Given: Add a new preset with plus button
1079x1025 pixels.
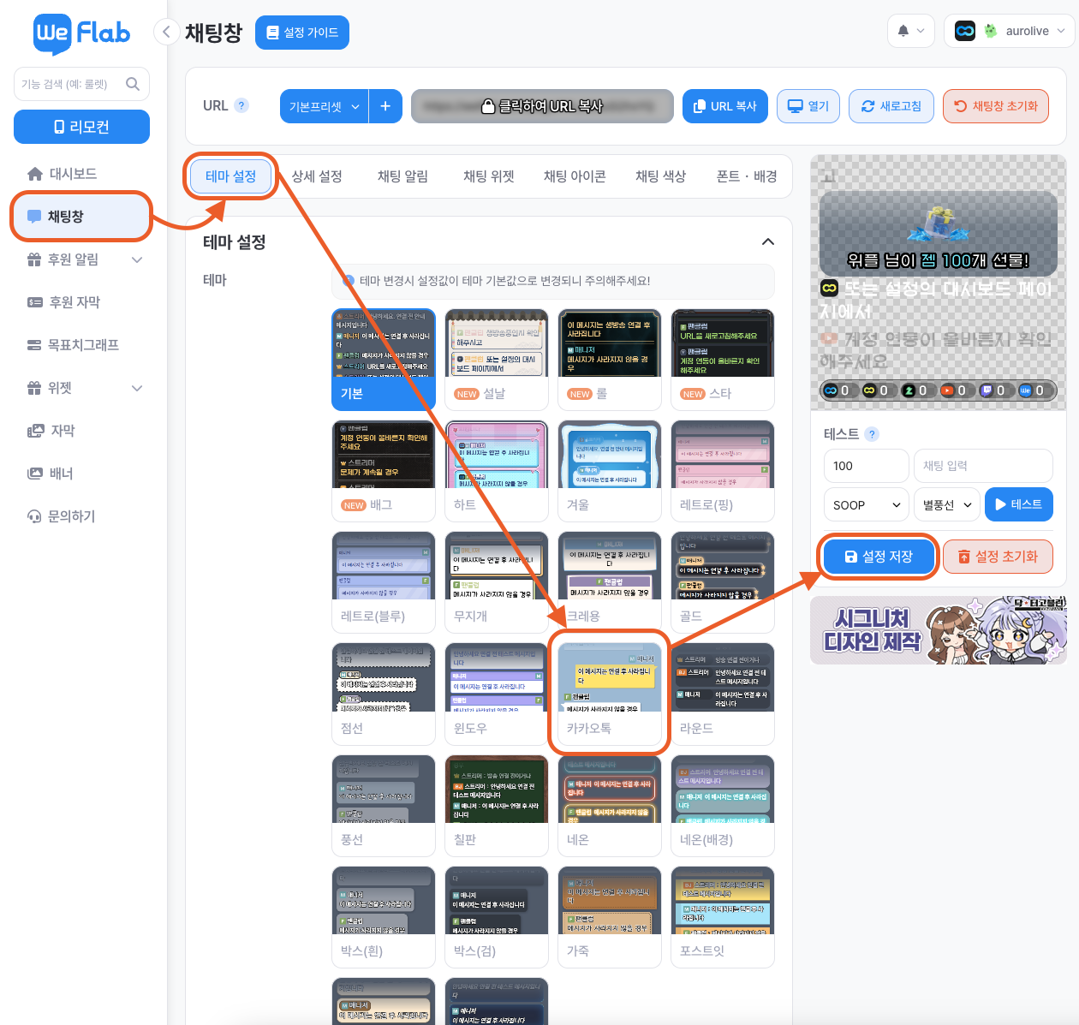Looking at the screenshot, I should pyautogui.click(x=385, y=106).
